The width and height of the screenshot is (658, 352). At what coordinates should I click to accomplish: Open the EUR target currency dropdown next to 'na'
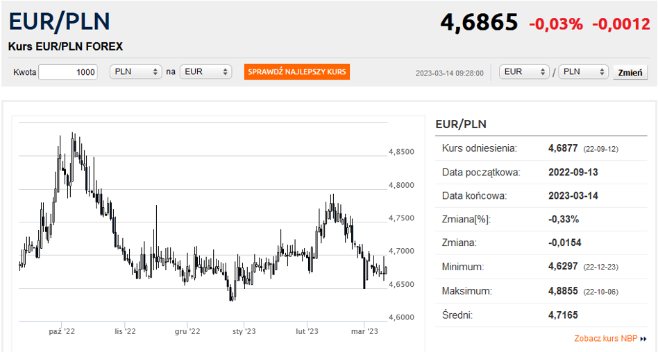205,71
